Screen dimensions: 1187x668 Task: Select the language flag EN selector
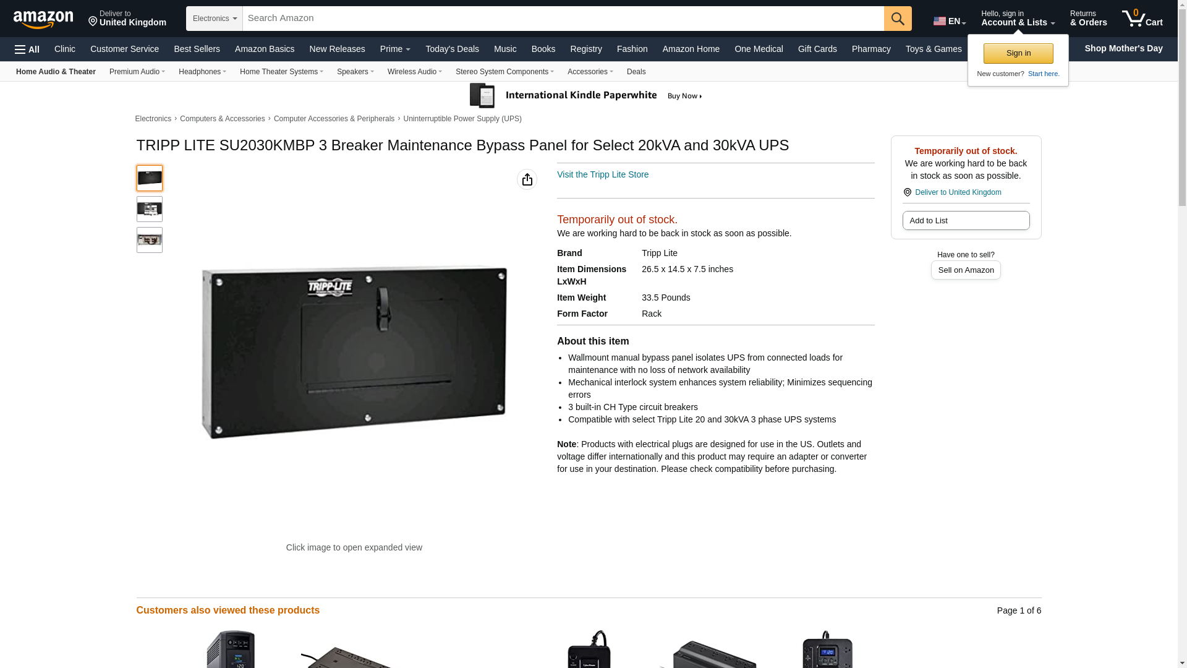coord(950,21)
